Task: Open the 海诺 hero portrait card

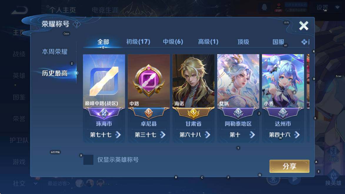Action: [194, 81]
